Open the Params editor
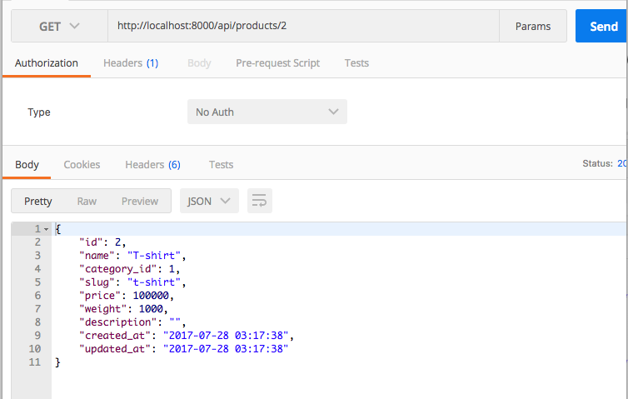The height and width of the screenshot is (399, 628). [x=533, y=26]
